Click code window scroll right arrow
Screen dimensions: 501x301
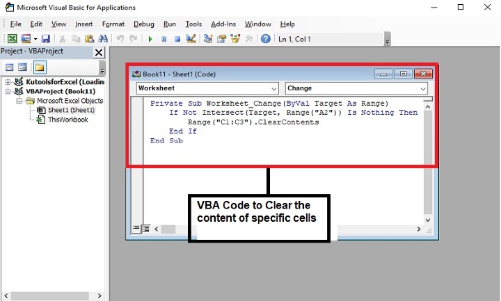click(419, 229)
